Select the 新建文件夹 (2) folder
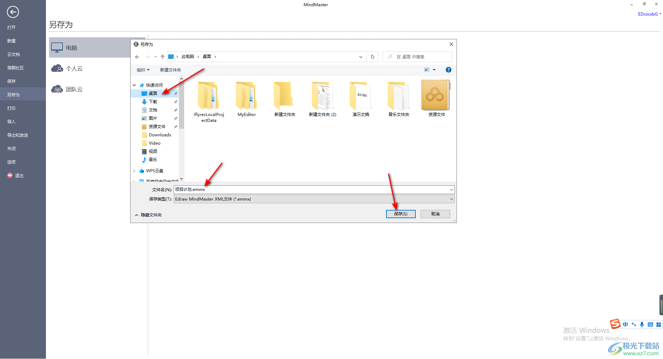Screen dimensions: 663x359 pos(323,99)
